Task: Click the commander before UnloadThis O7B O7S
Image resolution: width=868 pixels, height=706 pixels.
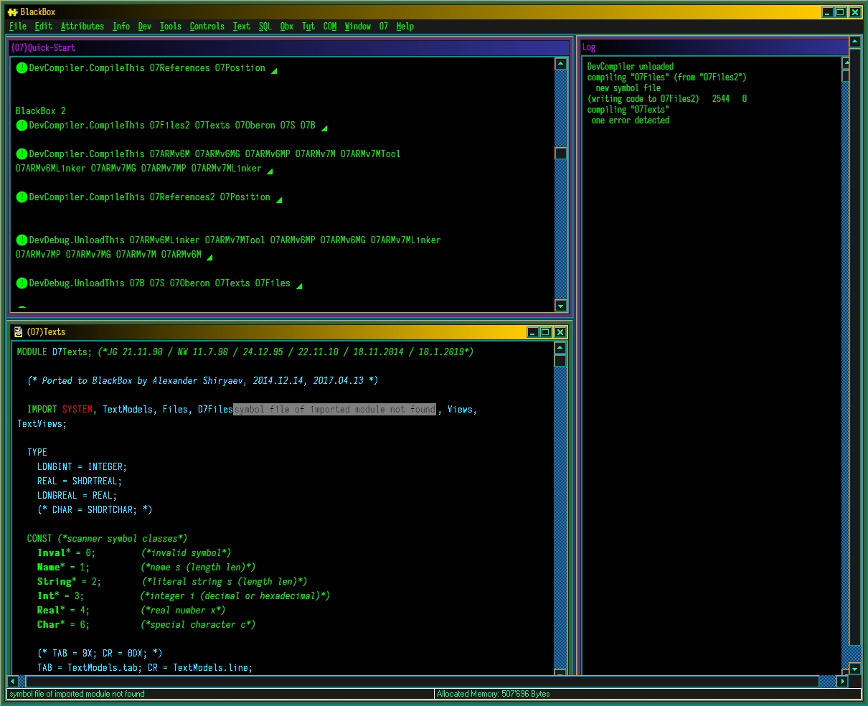Action: click(22, 283)
